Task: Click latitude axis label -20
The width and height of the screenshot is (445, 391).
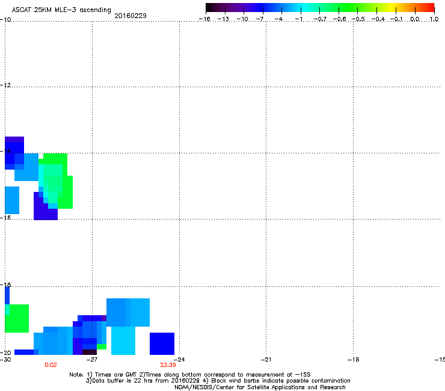Action: coord(5,353)
